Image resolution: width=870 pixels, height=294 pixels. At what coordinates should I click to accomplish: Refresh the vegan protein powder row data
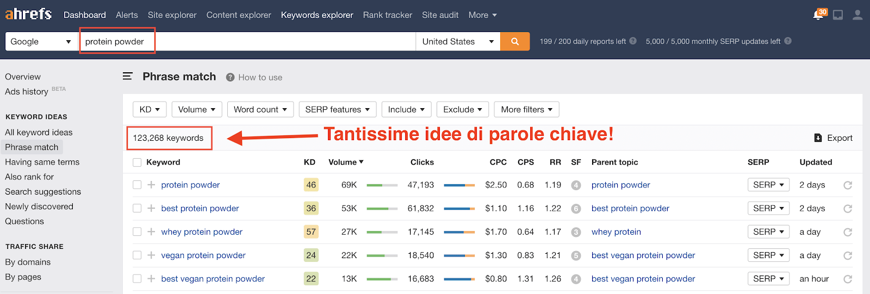pos(847,255)
